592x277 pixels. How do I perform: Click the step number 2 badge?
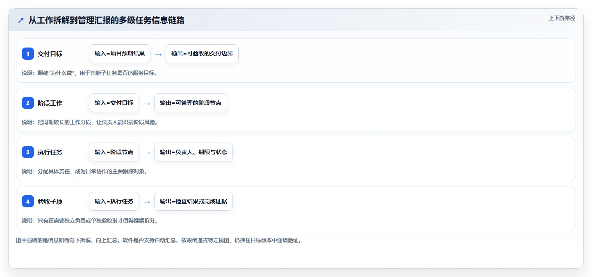point(28,103)
